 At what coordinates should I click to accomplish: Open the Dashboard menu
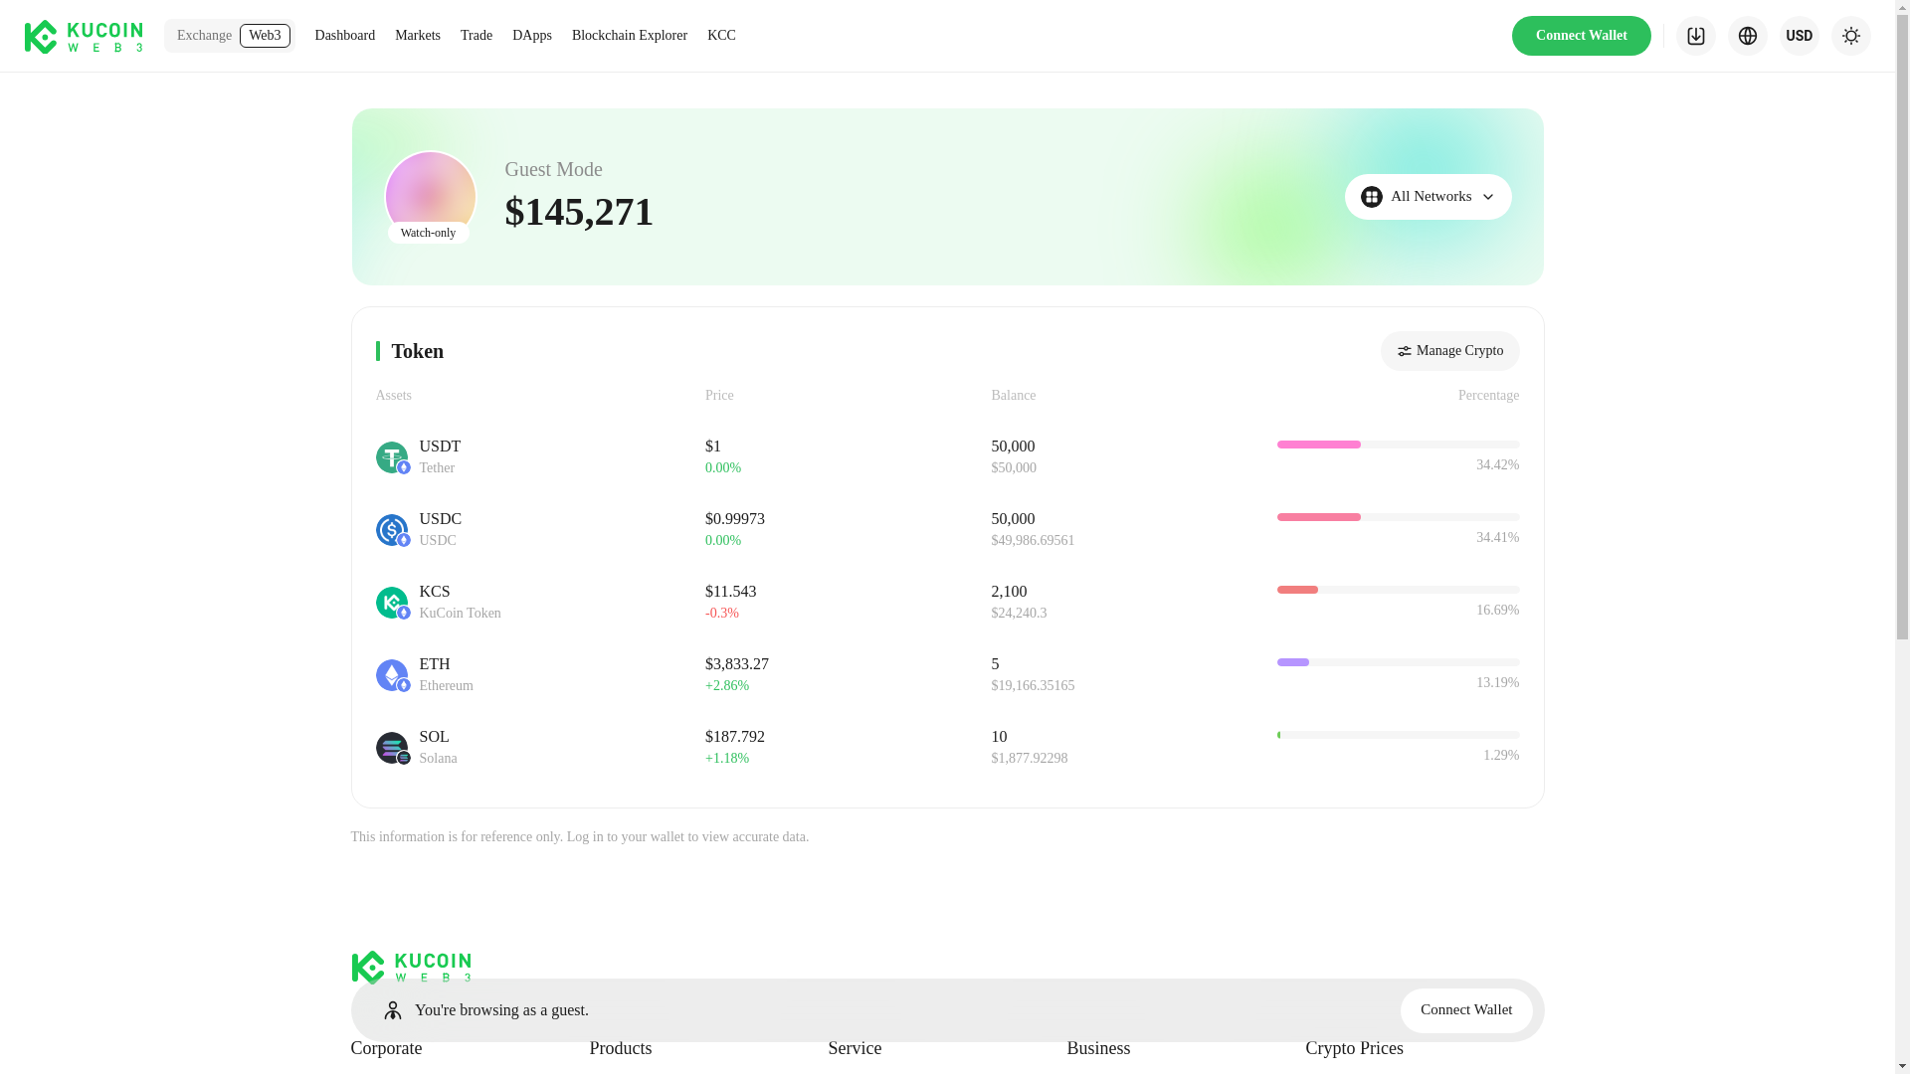tap(344, 36)
